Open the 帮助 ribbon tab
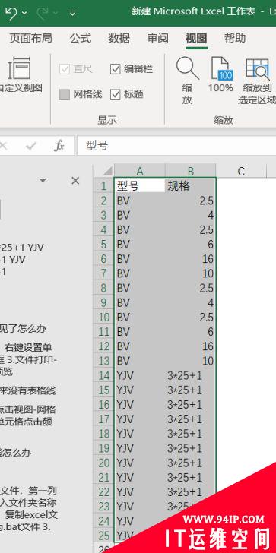Viewport: 276px width, 553px height. coord(235,38)
